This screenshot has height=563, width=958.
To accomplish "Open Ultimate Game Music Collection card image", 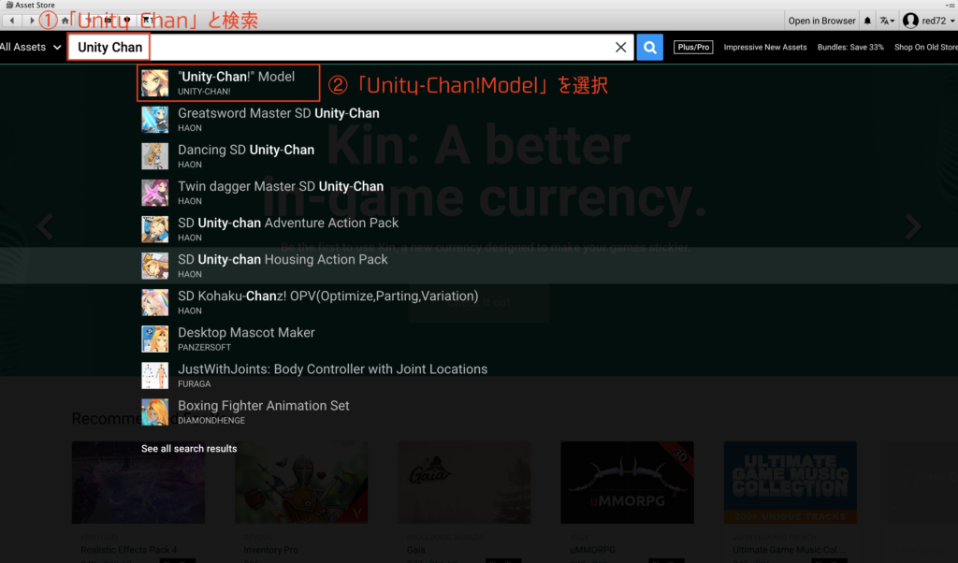I will click(x=790, y=483).
